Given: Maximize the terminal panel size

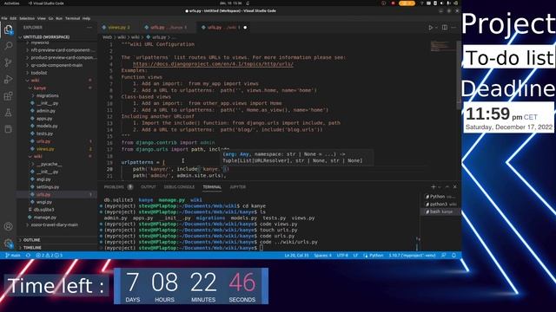Looking at the screenshot, I should point(447,187).
